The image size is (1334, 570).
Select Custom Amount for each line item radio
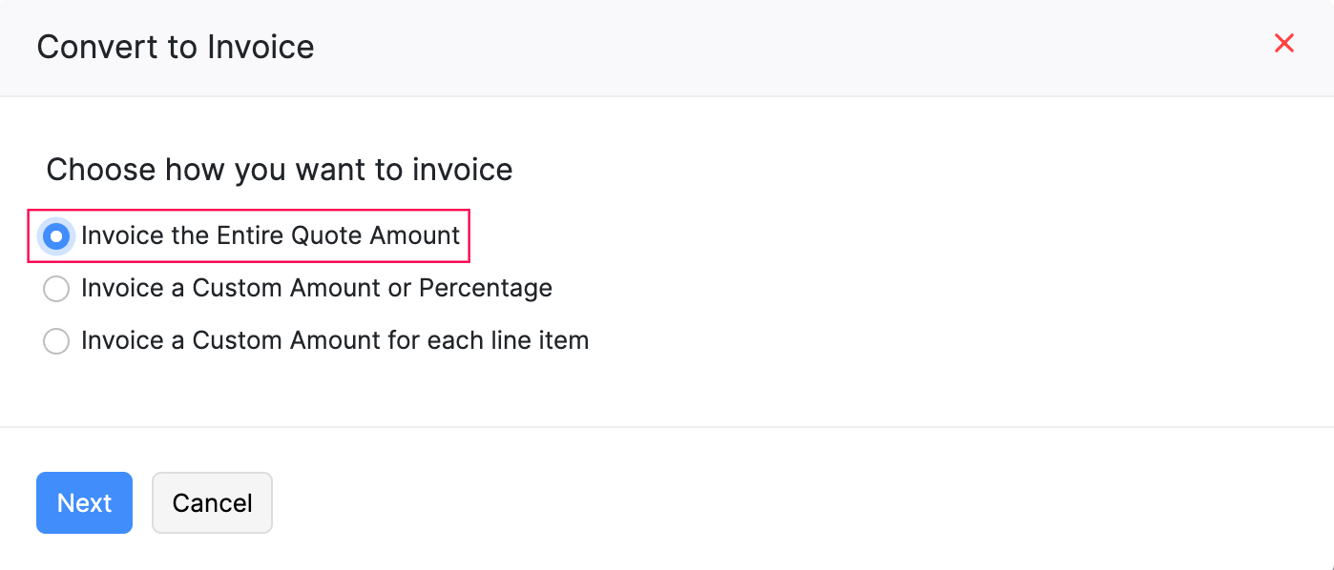point(56,341)
